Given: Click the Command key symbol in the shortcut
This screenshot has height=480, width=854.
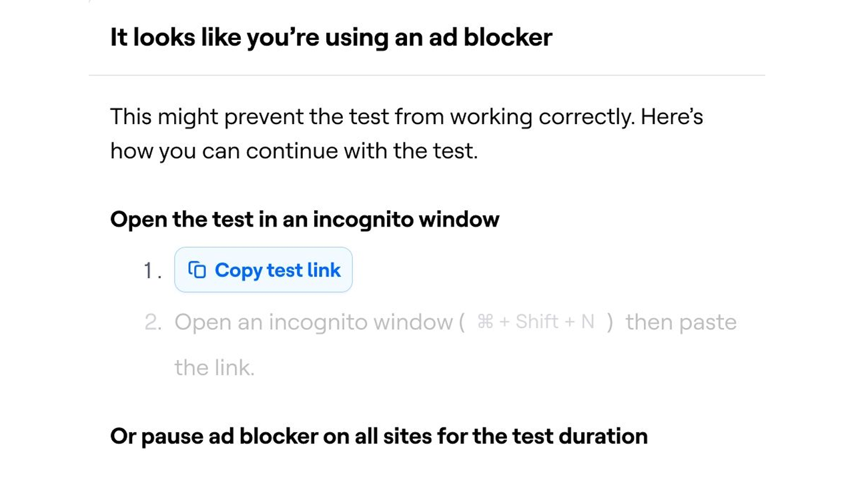Looking at the screenshot, I should coord(485,323).
